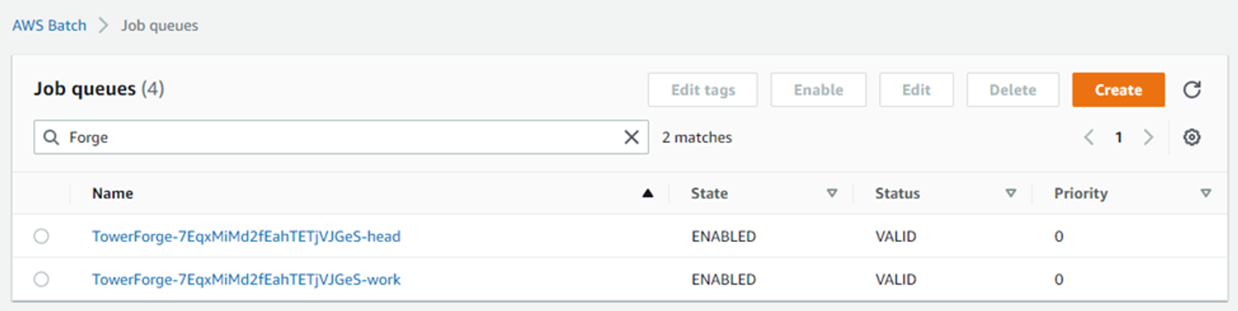1238x311 pixels.
Task: Click the Delete button
Action: [x=1013, y=90]
